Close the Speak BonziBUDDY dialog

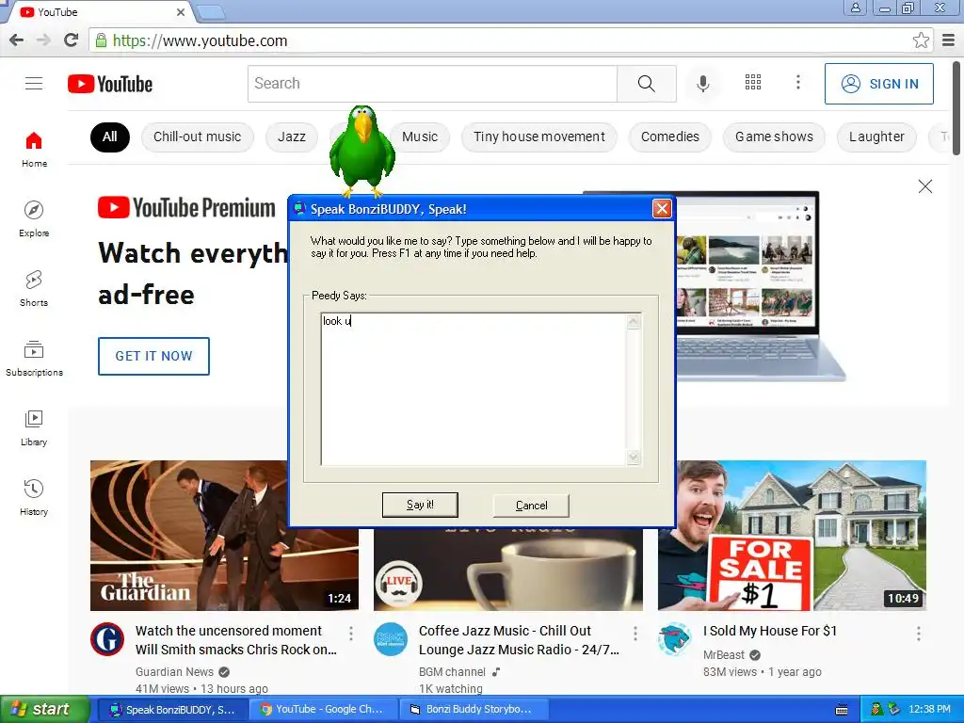[662, 209]
